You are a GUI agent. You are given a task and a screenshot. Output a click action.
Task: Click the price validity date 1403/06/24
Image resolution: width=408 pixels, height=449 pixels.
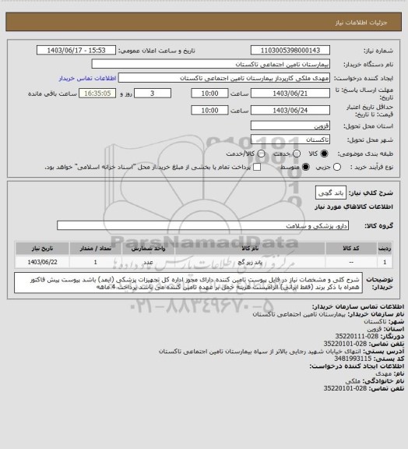[290, 110]
